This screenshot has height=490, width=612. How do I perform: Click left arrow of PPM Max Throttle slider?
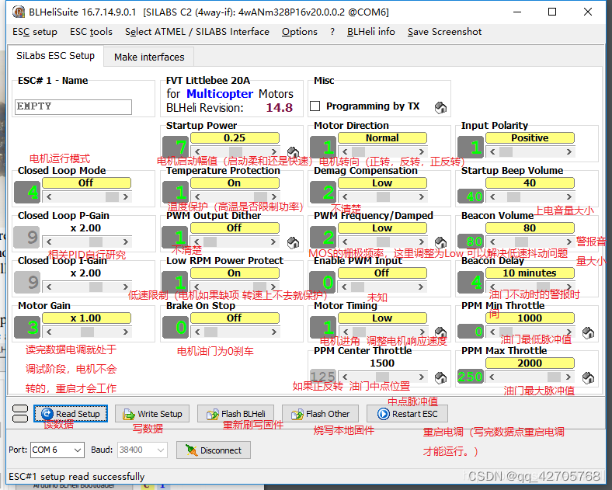(x=492, y=377)
